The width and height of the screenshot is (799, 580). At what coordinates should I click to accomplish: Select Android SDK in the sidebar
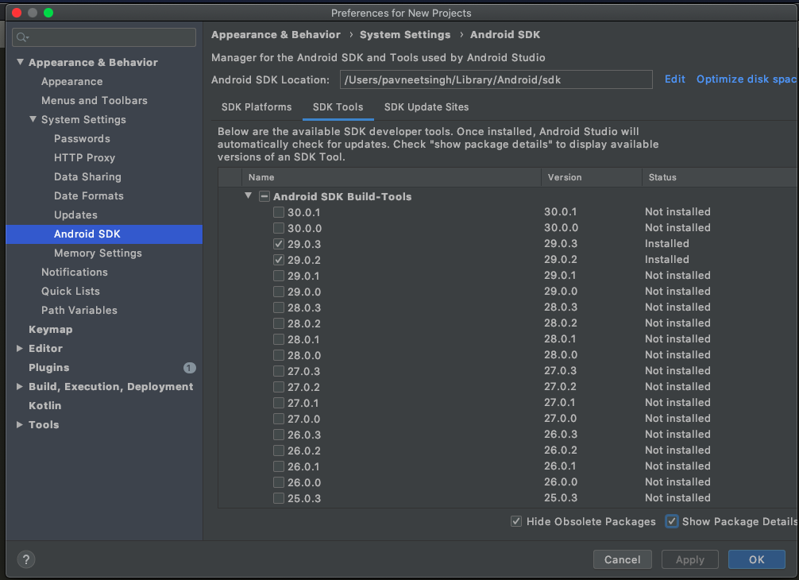click(x=104, y=234)
